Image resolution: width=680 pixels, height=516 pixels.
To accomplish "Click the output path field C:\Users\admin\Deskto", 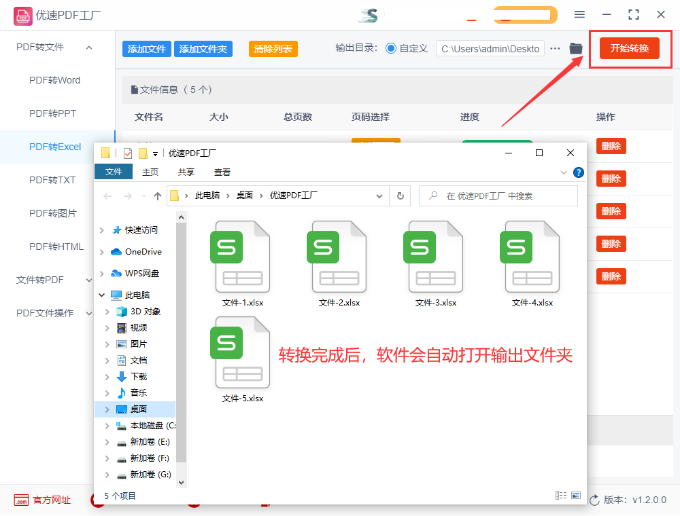I will (490, 48).
